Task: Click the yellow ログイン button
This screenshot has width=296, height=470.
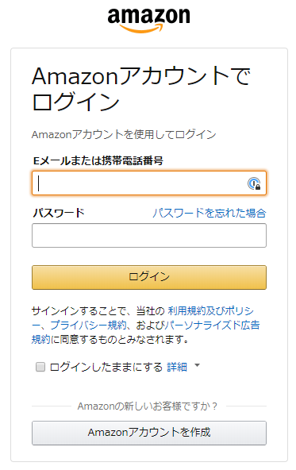Action: tap(149, 277)
